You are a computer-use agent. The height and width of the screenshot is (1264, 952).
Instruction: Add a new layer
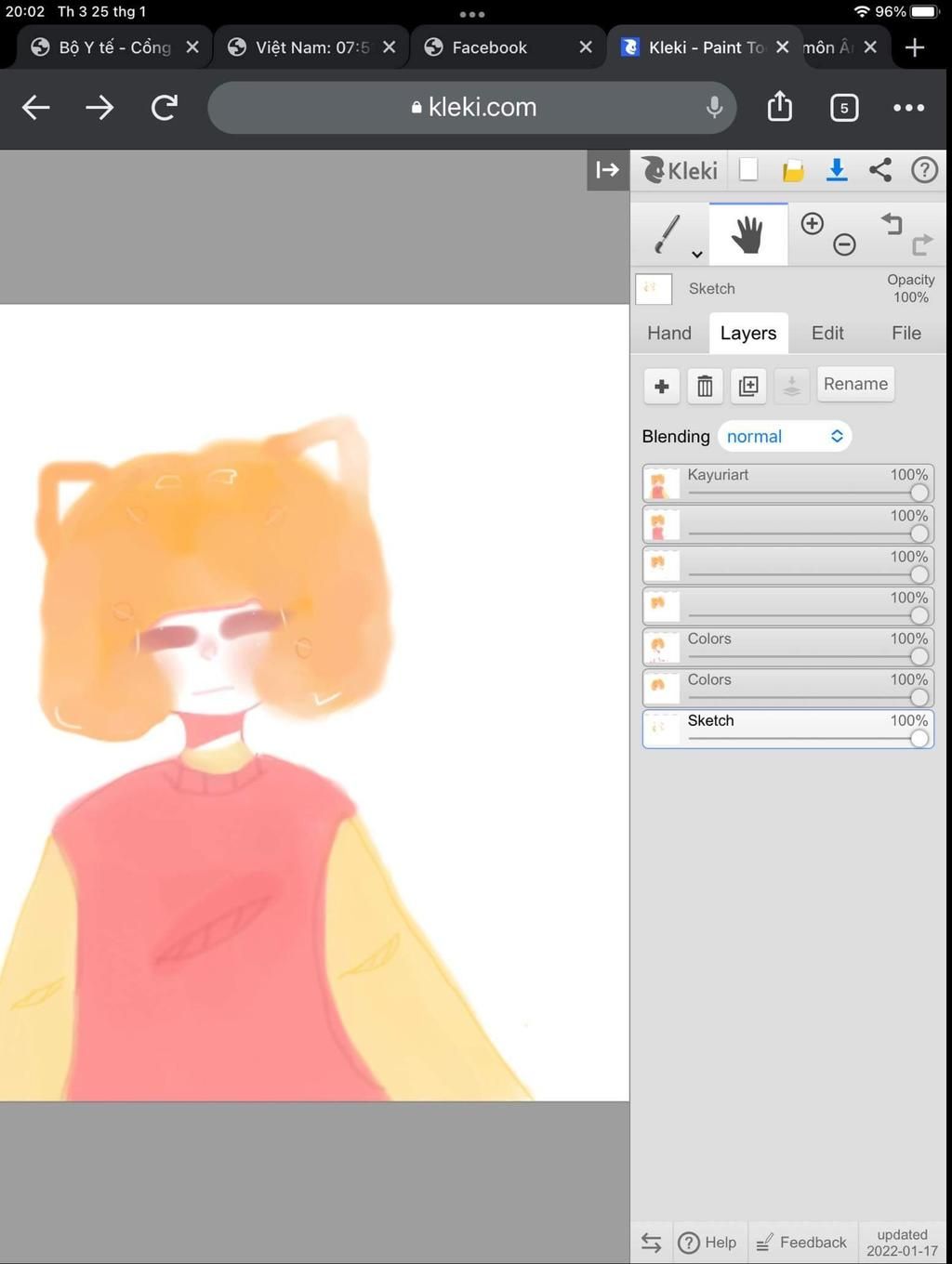coord(662,386)
